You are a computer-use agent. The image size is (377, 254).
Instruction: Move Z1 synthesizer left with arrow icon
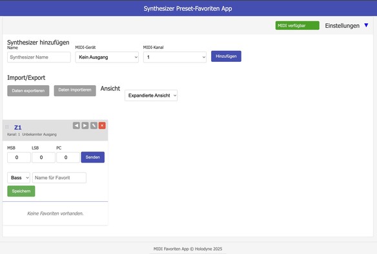pos(76,126)
